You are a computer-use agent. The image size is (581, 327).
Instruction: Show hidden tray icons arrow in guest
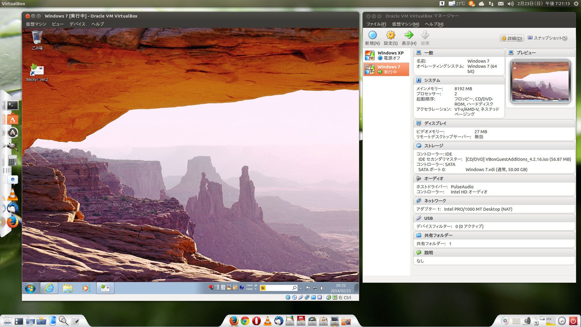pos(300,288)
